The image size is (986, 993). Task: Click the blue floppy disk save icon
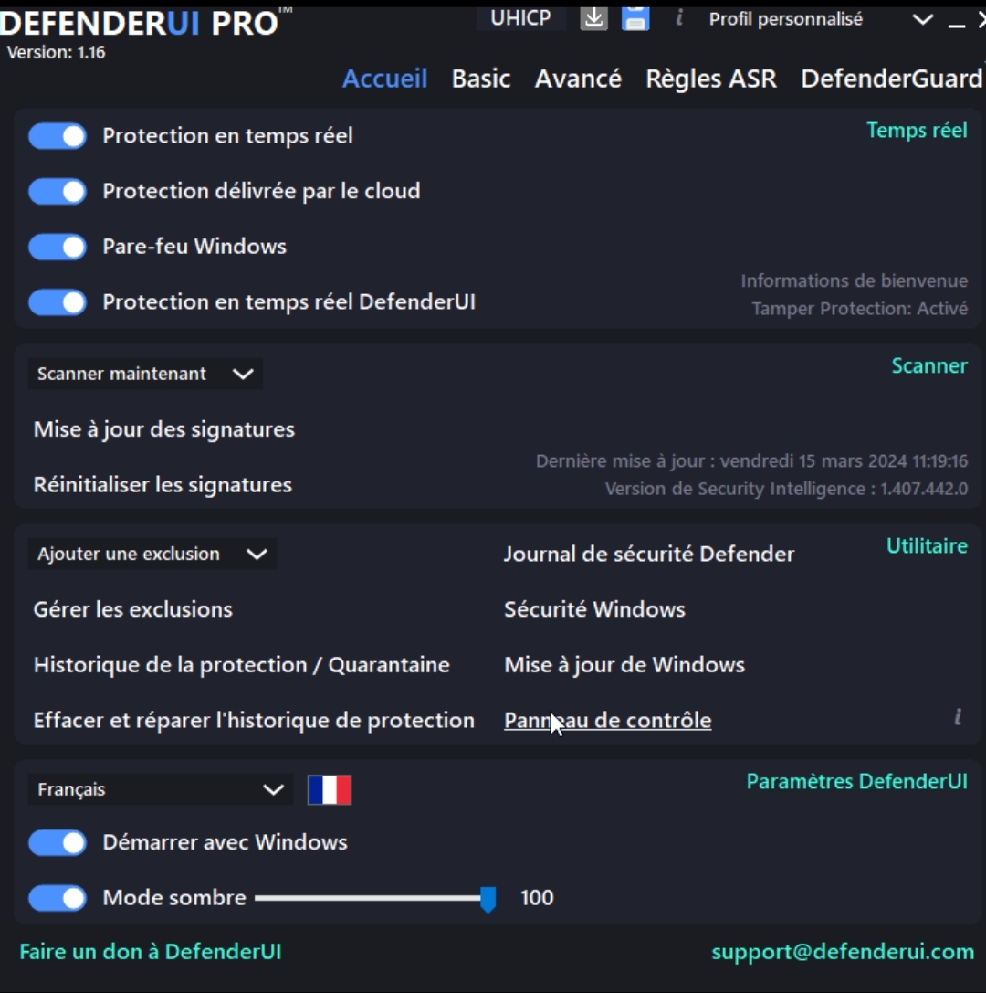click(x=635, y=18)
